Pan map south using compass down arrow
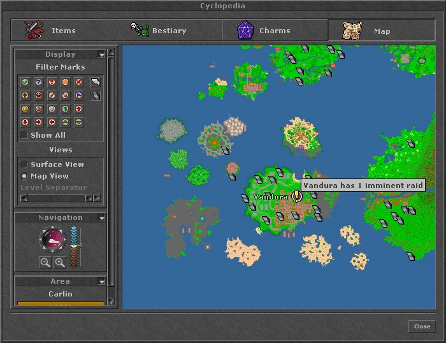The image size is (446, 343). click(52, 251)
